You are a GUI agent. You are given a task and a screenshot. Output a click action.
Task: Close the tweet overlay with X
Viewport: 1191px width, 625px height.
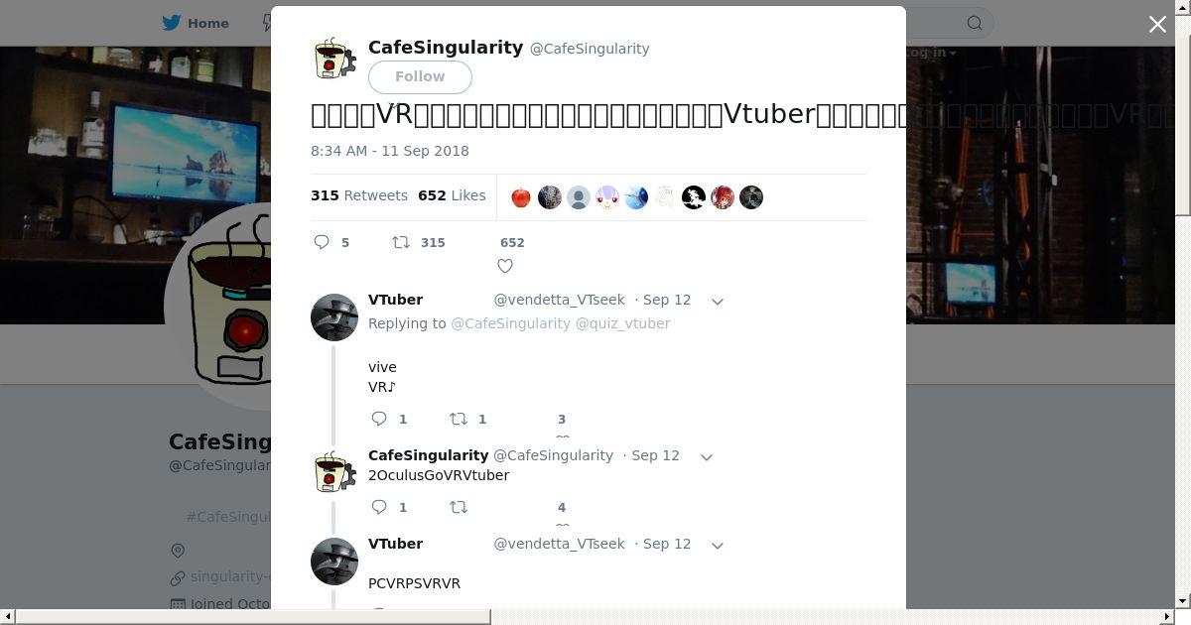(x=1157, y=24)
